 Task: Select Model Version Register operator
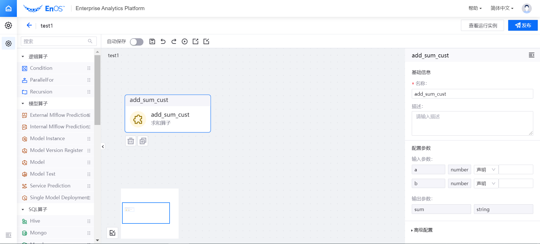(56, 150)
